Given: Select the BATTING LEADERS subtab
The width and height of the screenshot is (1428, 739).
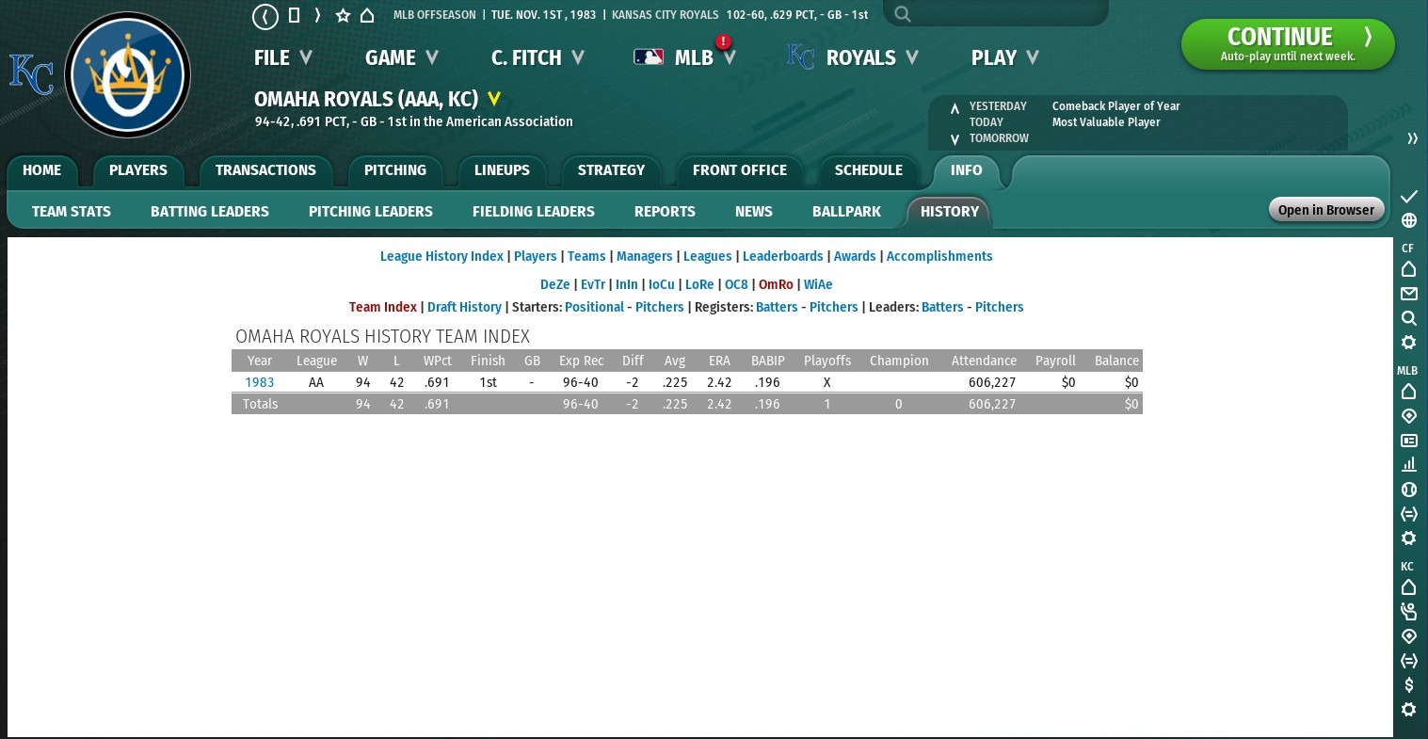Looking at the screenshot, I should tap(210, 212).
